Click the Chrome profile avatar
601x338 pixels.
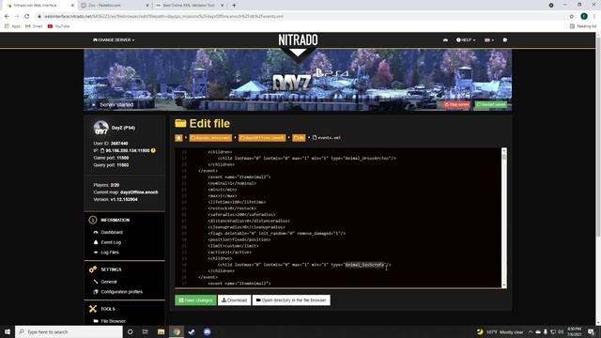(584, 16)
